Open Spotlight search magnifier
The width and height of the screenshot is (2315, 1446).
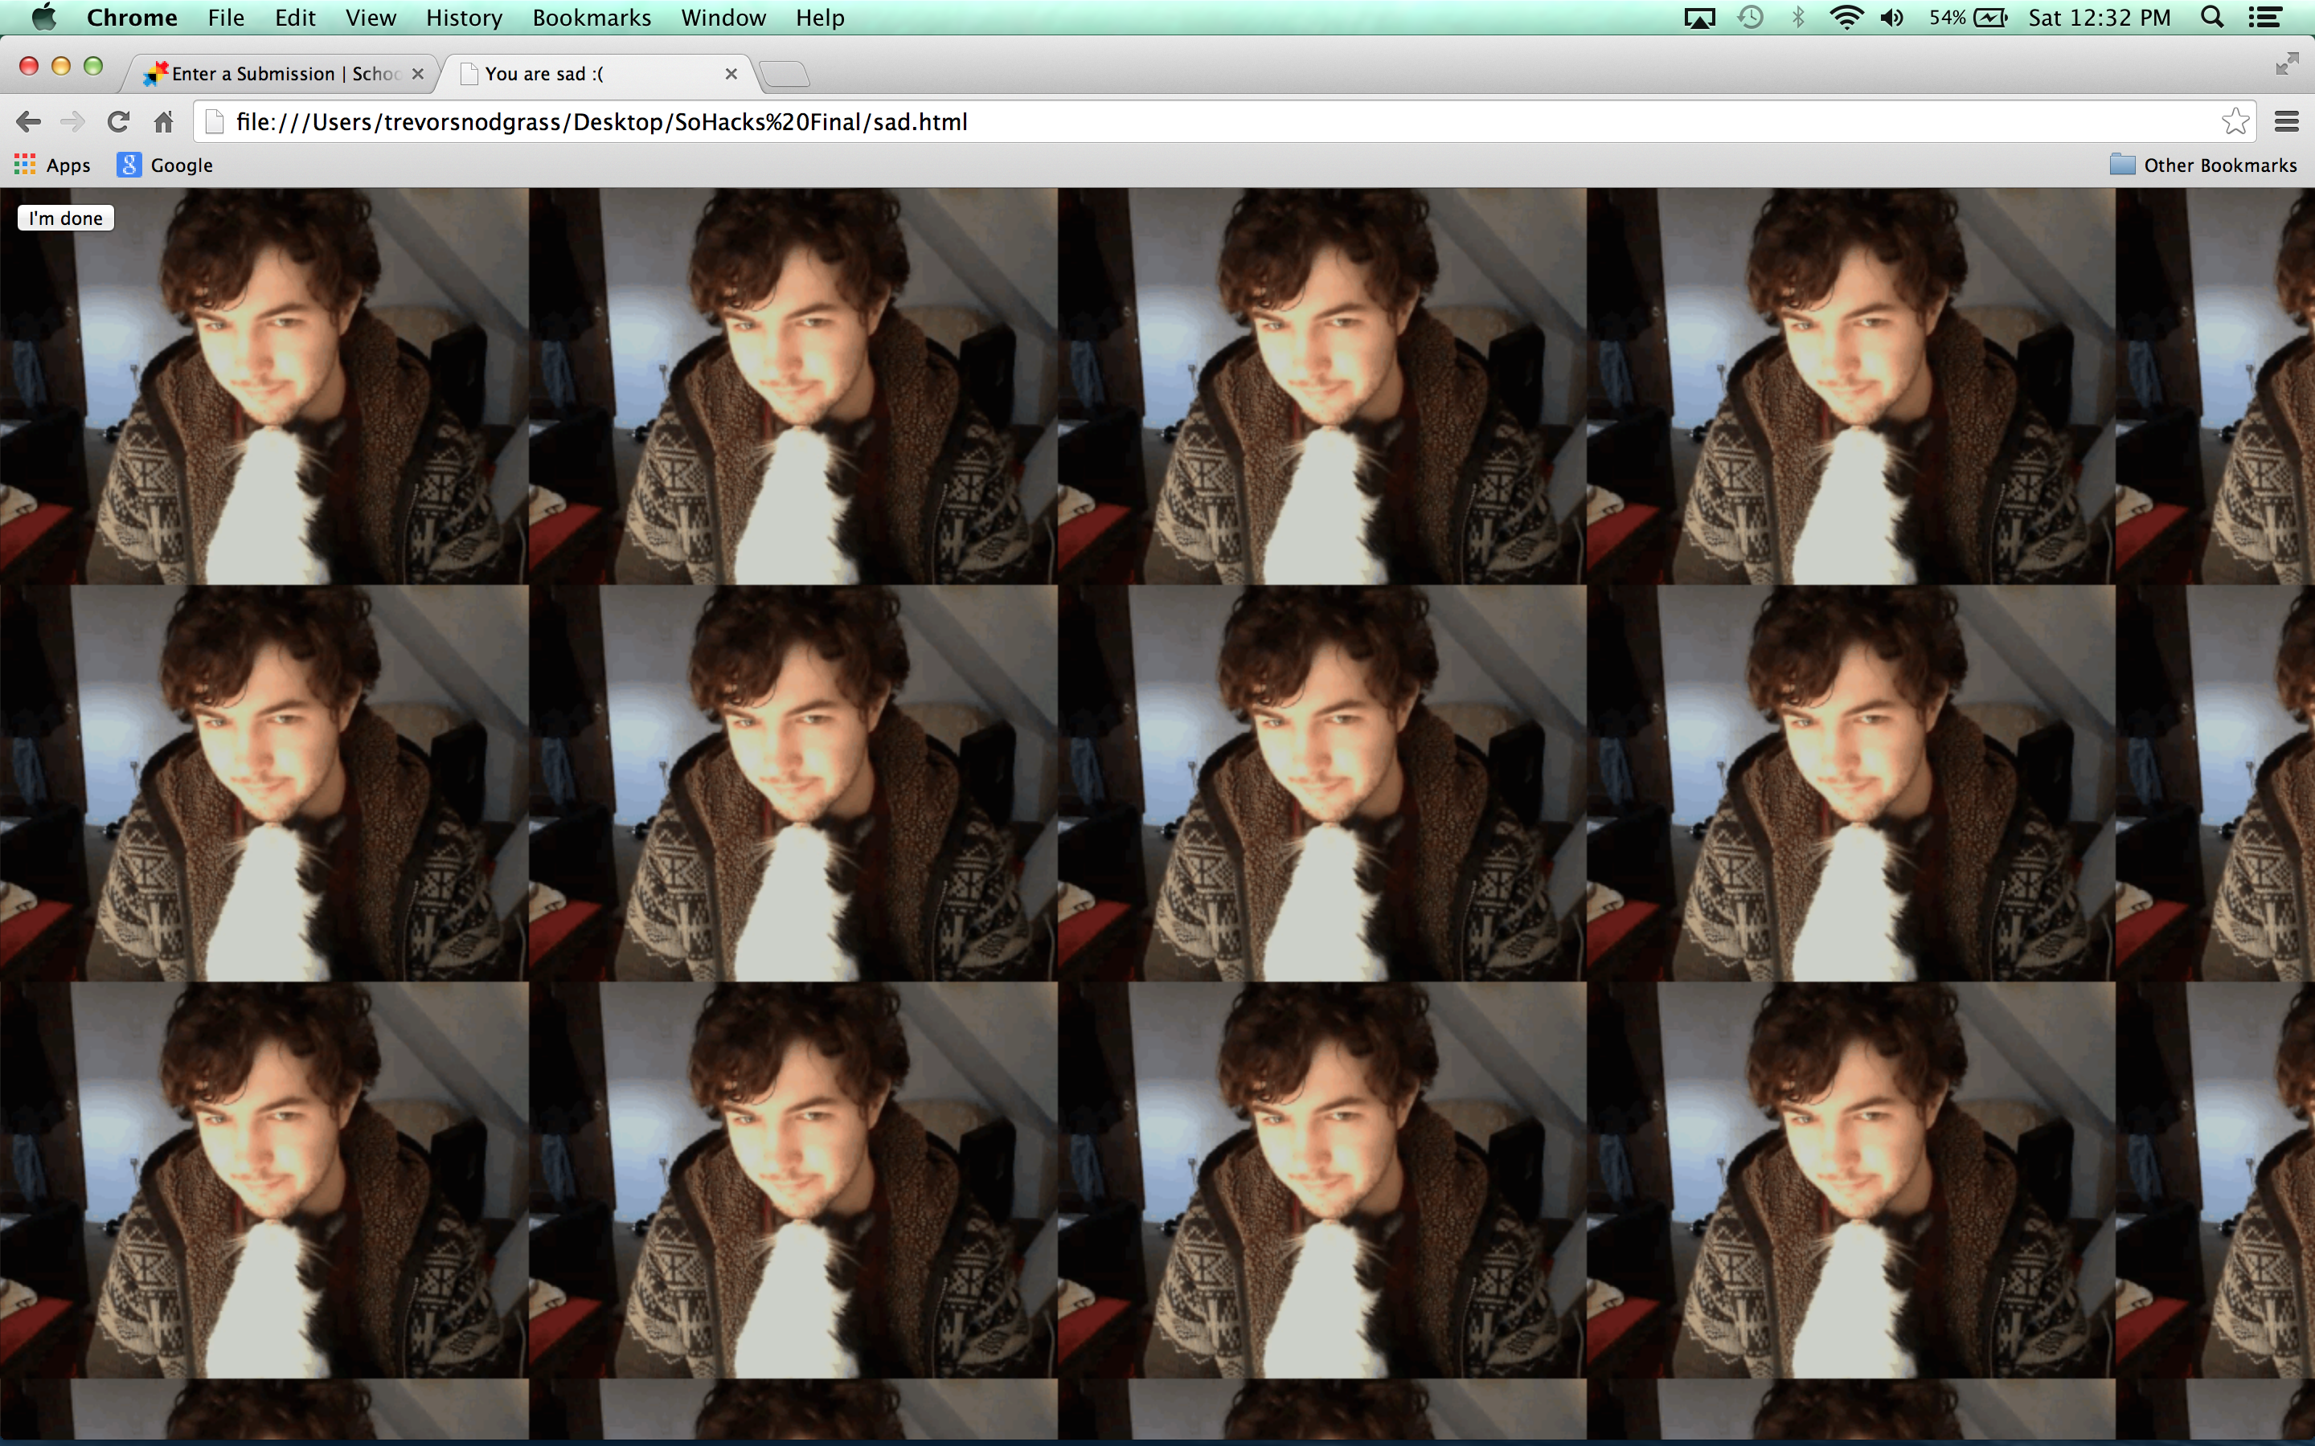[2211, 17]
